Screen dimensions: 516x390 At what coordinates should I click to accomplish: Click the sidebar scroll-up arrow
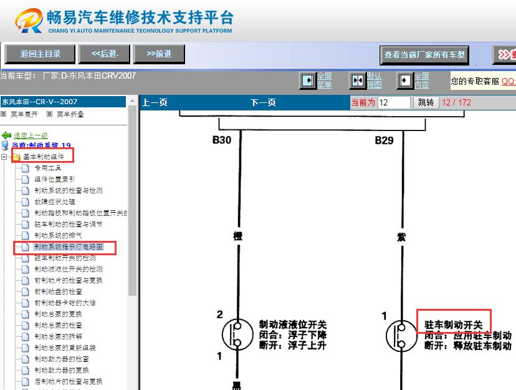[x=132, y=100]
